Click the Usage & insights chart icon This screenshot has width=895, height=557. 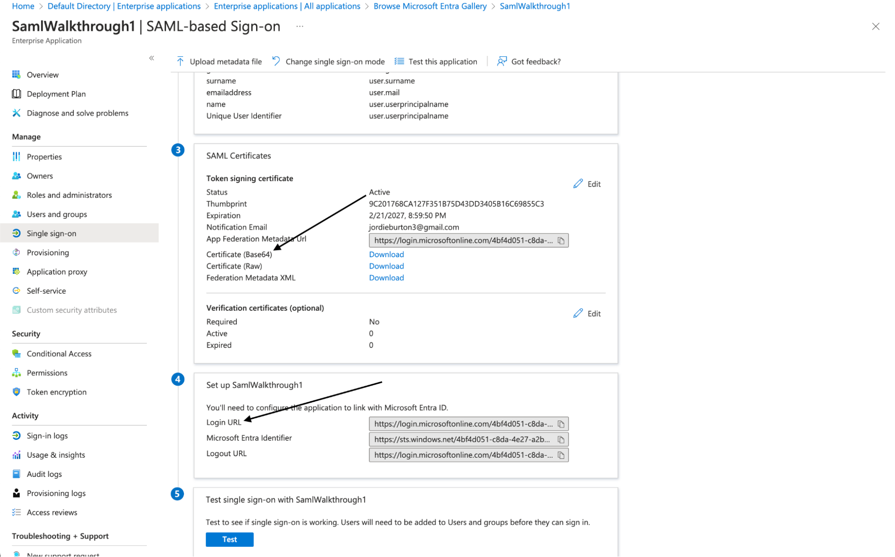pyautogui.click(x=17, y=455)
